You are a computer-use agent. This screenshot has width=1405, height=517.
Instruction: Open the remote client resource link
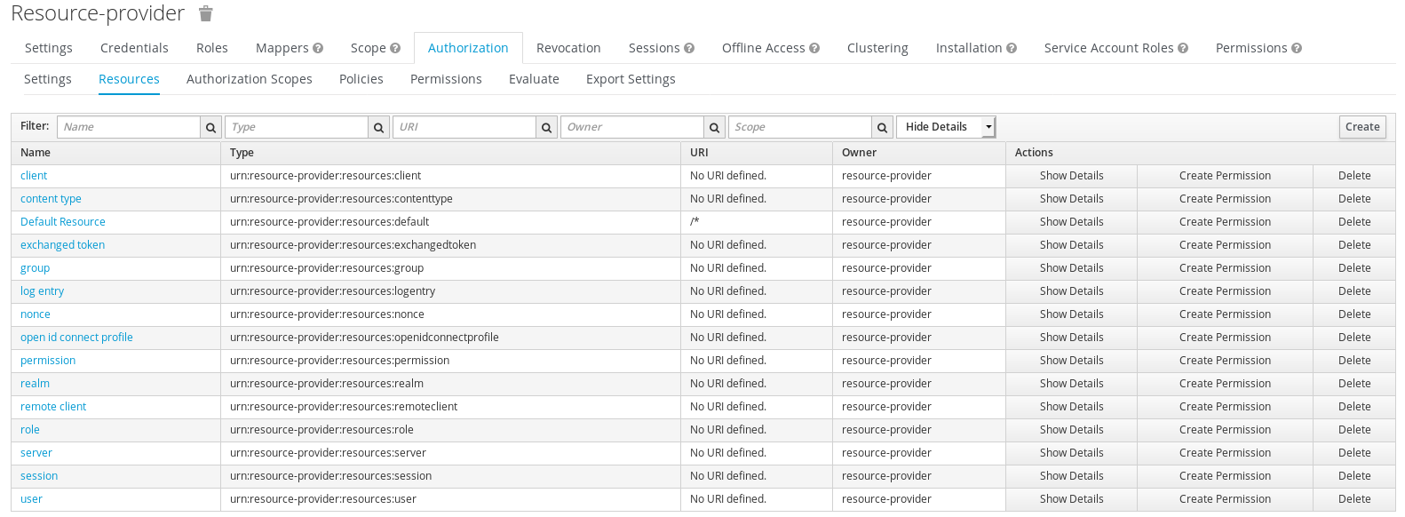pyautogui.click(x=53, y=407)
